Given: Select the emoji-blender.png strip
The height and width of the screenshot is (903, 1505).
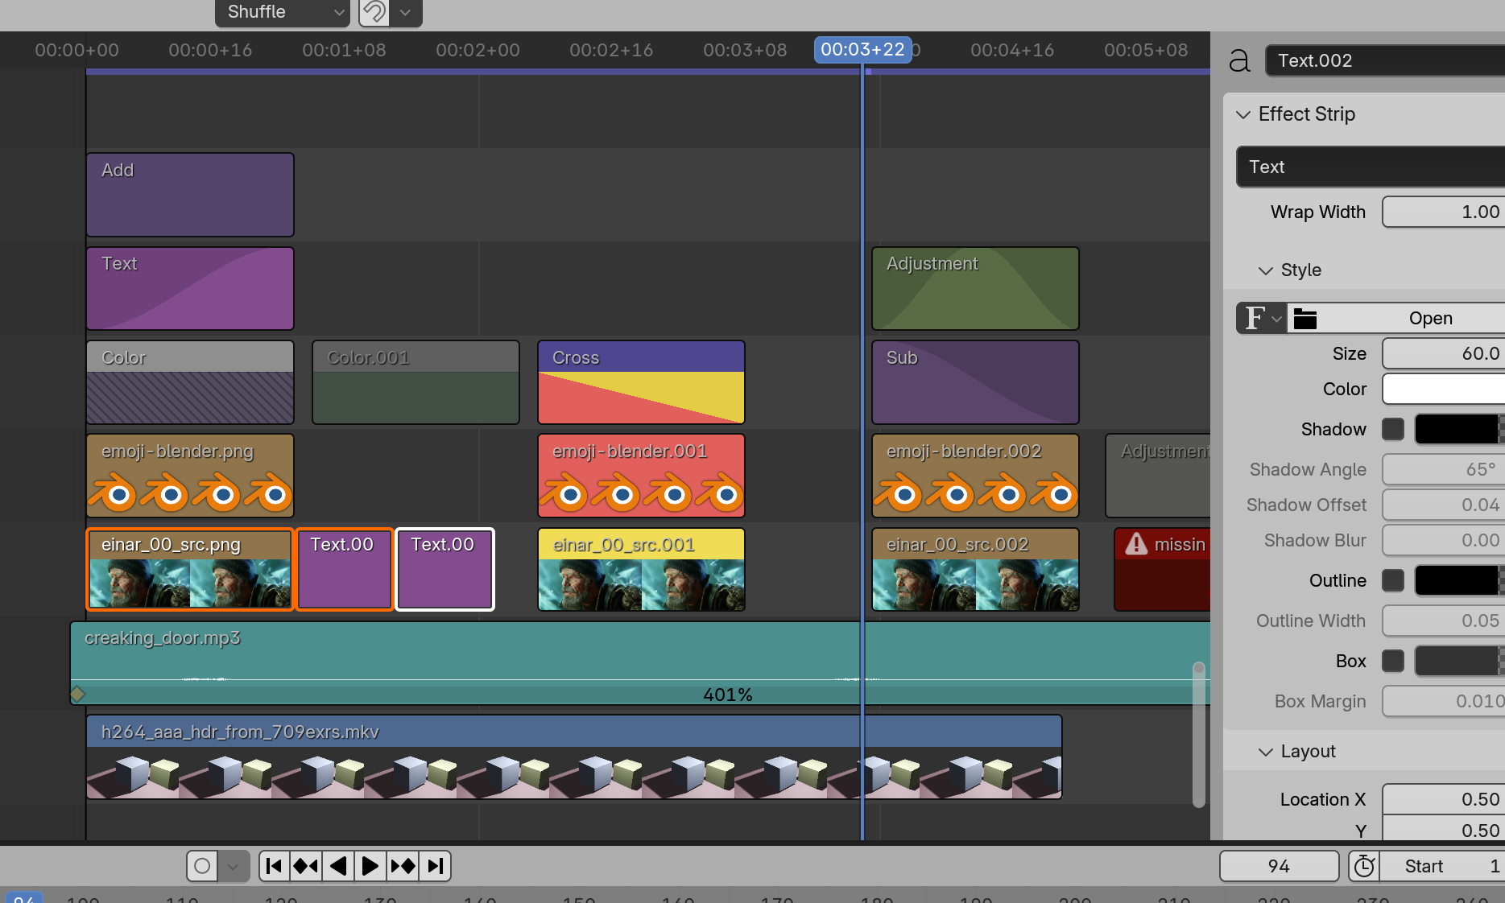Looking at the screenshot, I should tap(190, 476).
